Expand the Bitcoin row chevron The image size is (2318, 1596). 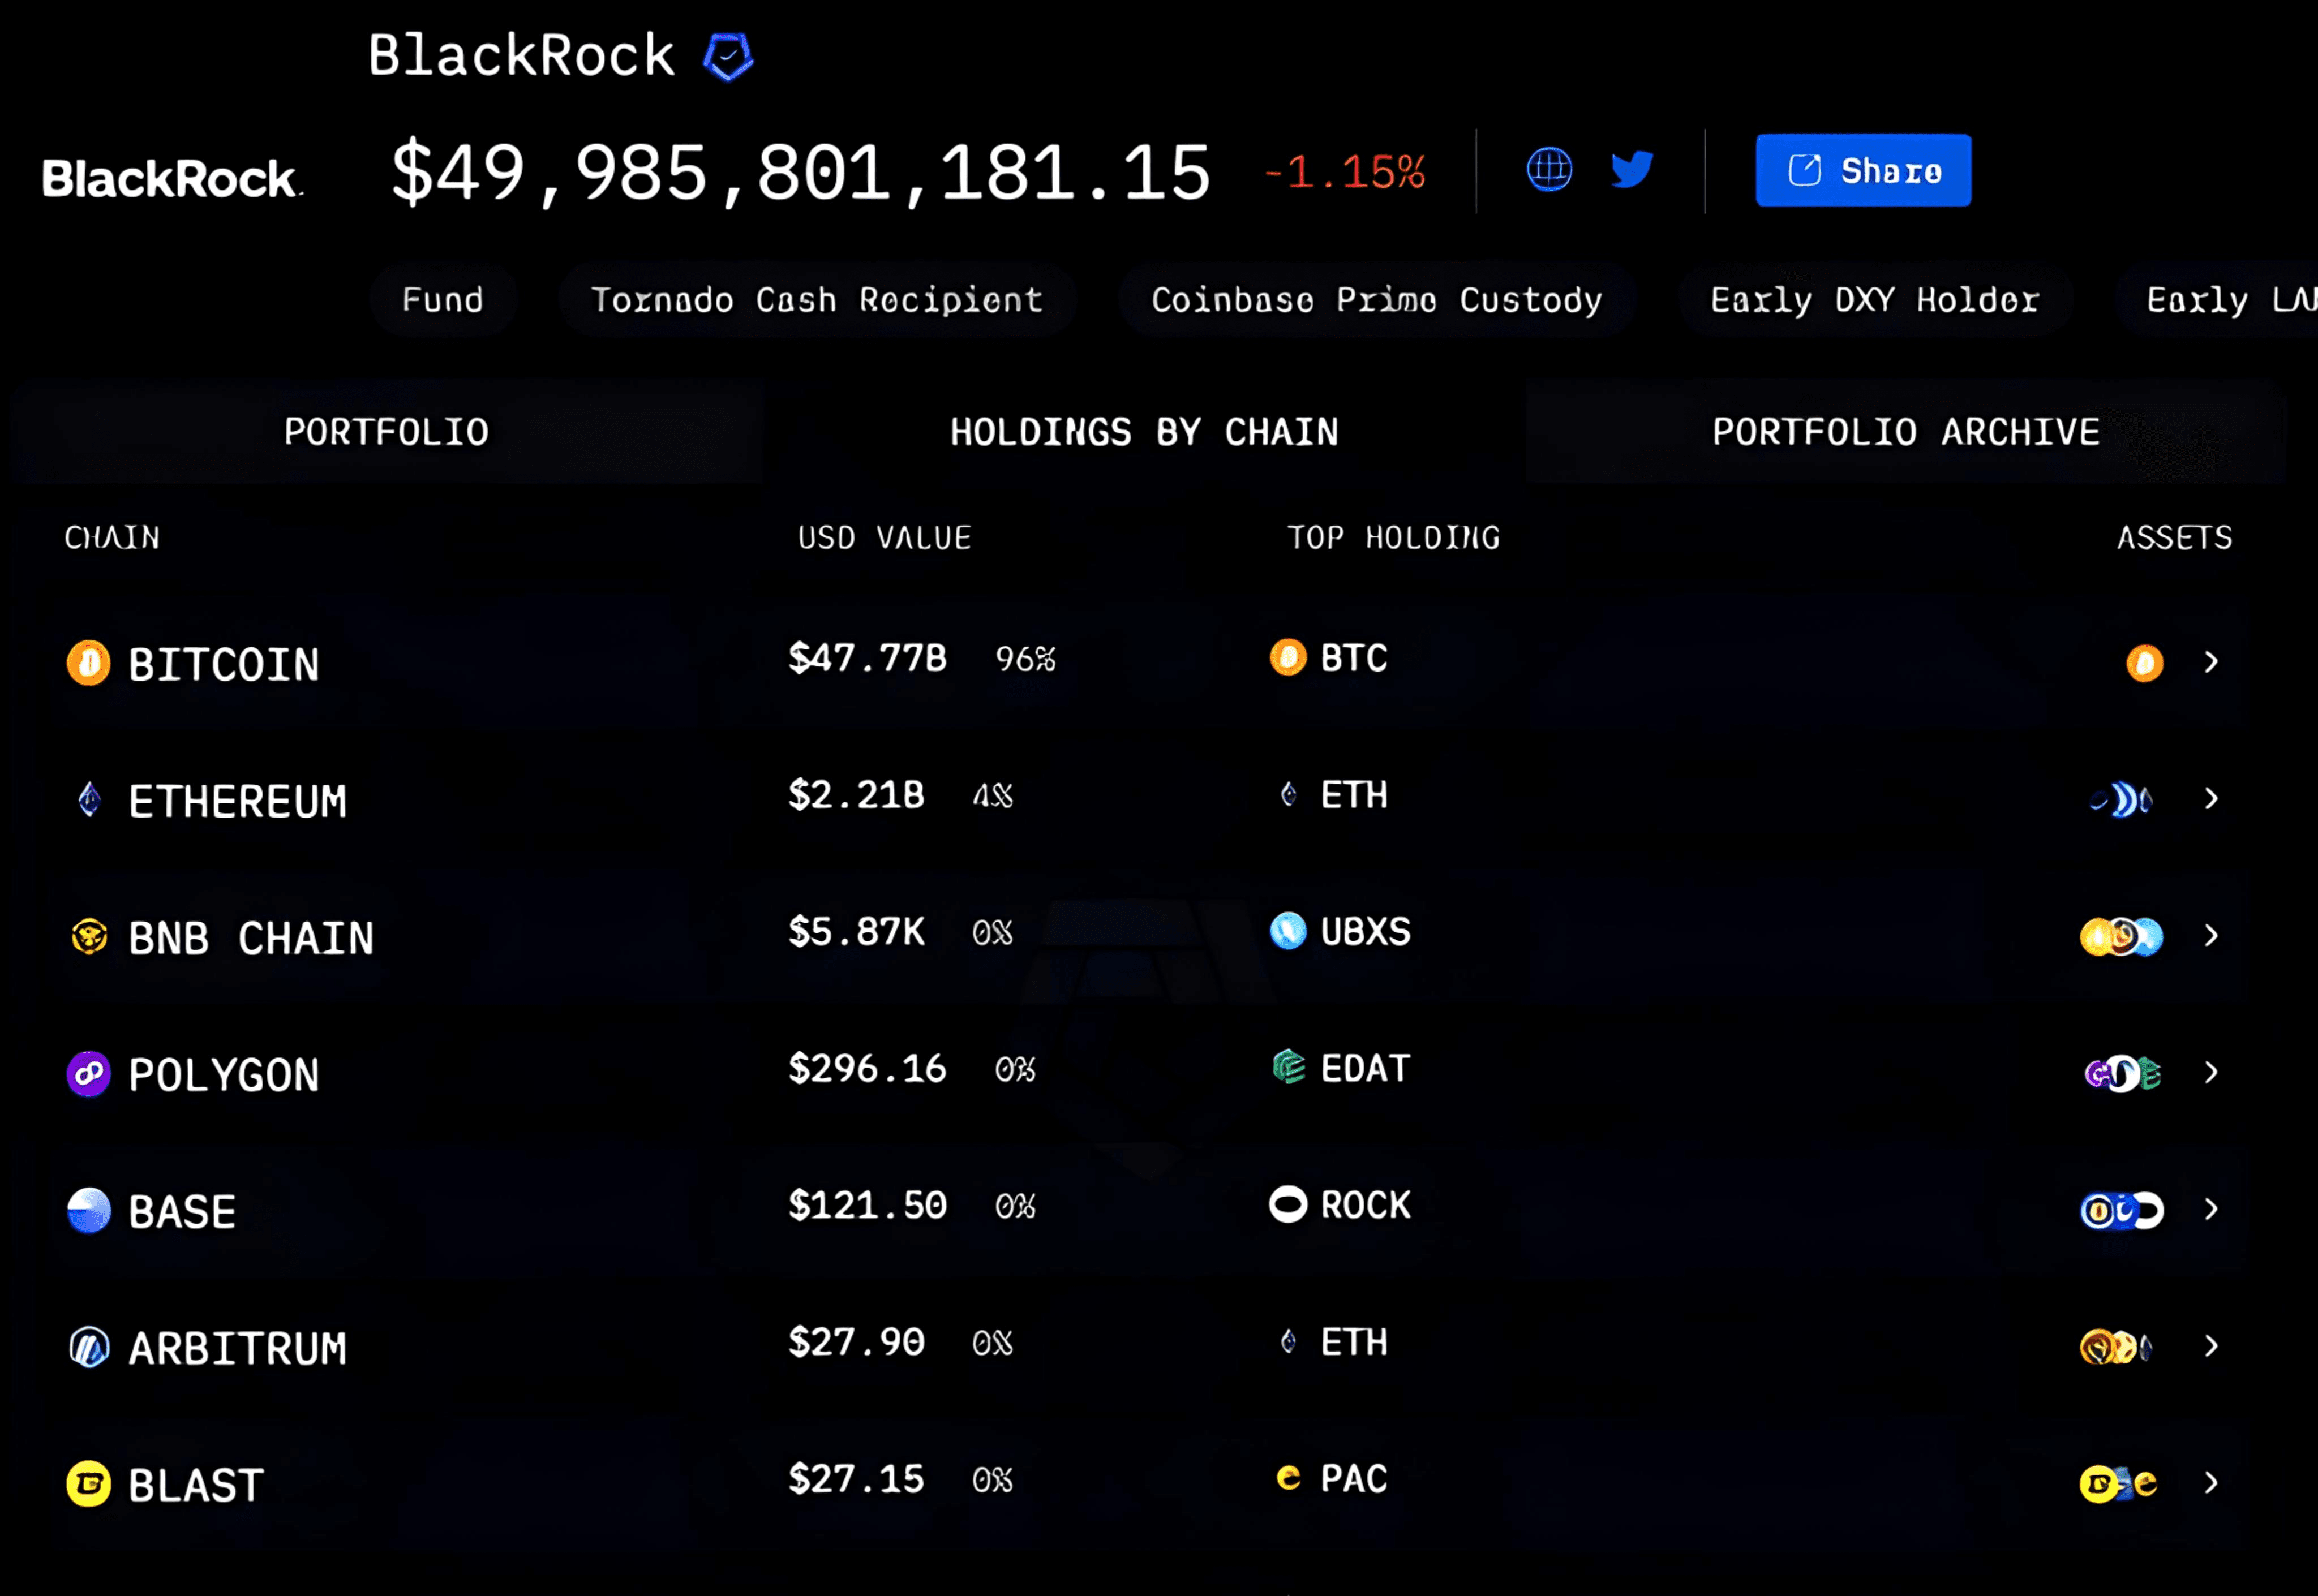[2211, 662]
